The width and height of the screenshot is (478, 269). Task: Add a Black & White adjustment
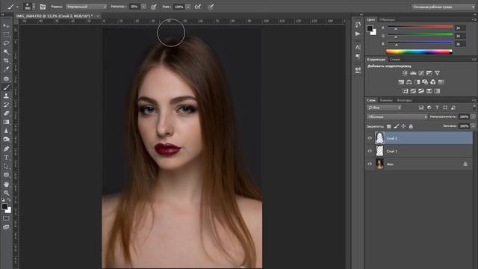coord(417,82)
